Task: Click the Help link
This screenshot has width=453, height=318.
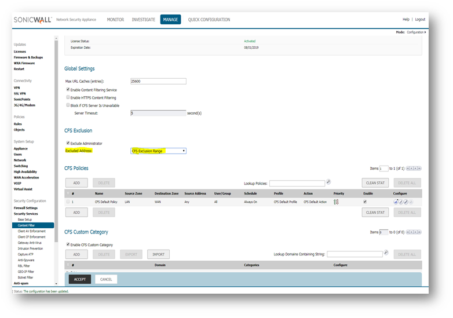Action: [406, 19]
